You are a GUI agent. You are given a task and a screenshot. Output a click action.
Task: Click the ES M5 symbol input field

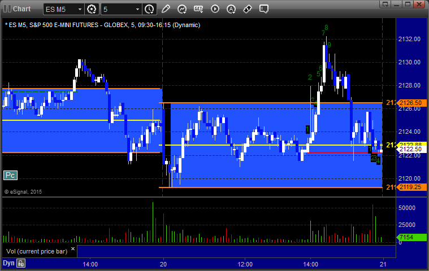pyautogui.click(x=60, y=9)
